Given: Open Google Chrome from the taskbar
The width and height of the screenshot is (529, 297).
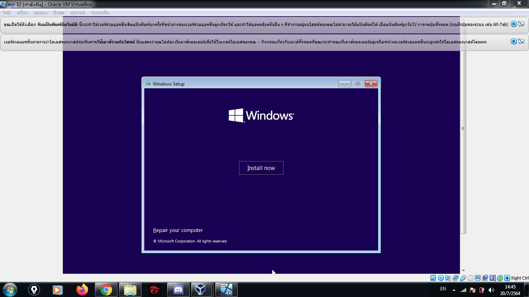Looking at the screenshot, I should (106, 290).
